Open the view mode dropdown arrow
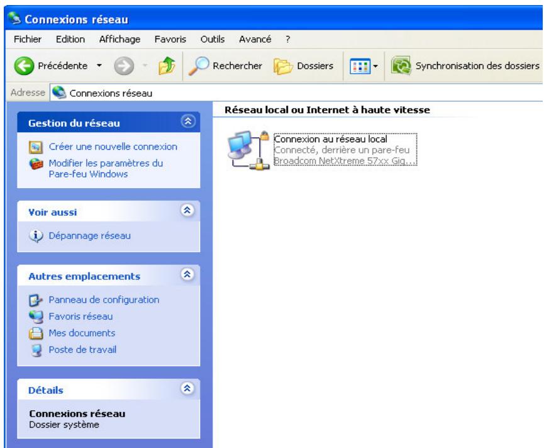Image resolution: width=544 pixels, height=448 pixels. 375,66
